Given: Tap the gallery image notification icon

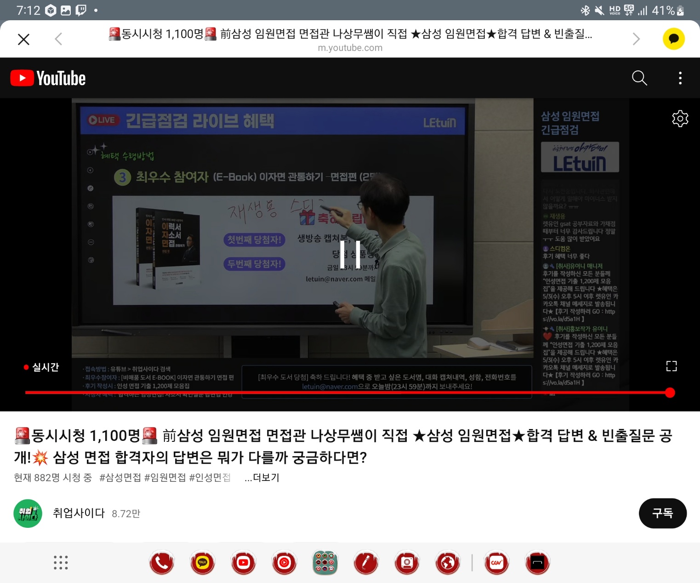Looking at the screenshot, I should (66, 11).
